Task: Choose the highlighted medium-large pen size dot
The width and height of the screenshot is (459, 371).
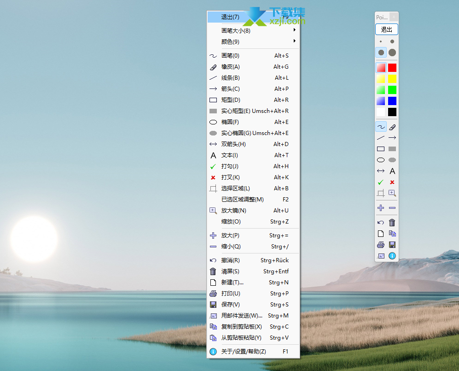Action: coord(381,53)
